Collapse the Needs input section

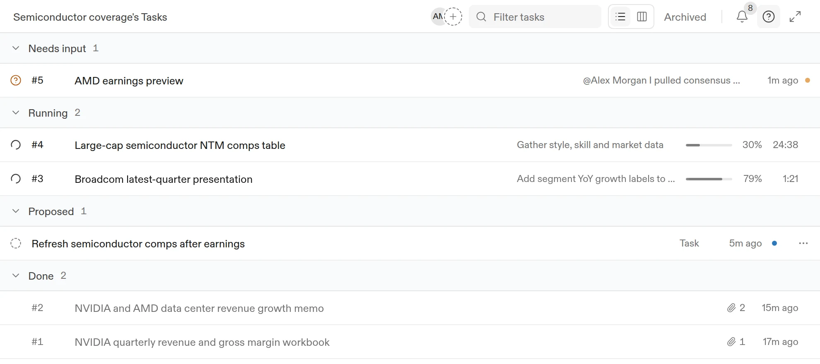[x=16, y=48]
